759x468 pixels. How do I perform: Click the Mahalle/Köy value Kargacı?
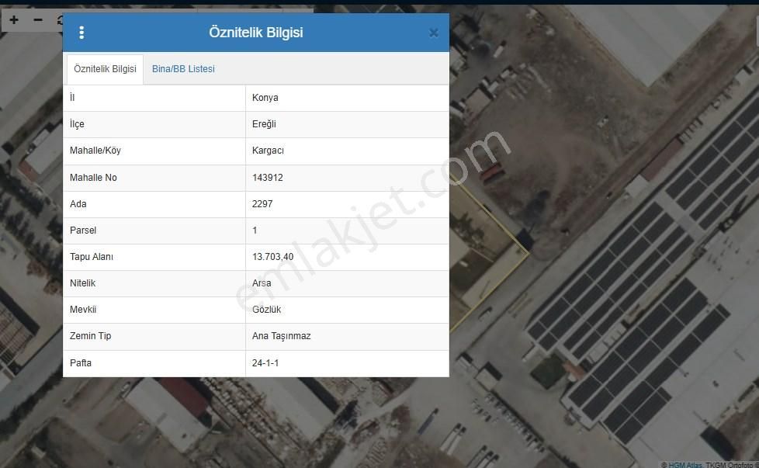(268, 151)
